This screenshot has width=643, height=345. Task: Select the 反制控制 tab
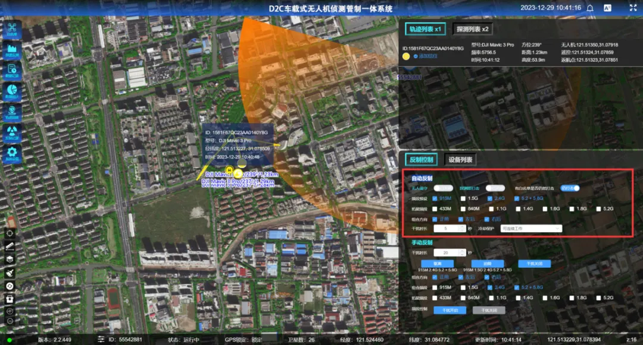(421, 160)
